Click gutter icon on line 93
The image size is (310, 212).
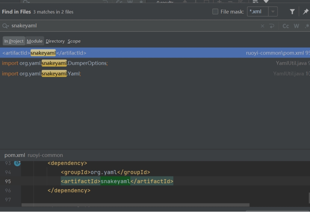(x=17, y=163)
